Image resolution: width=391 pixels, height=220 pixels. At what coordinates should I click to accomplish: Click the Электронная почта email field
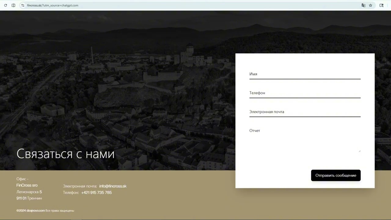[305, 112]
